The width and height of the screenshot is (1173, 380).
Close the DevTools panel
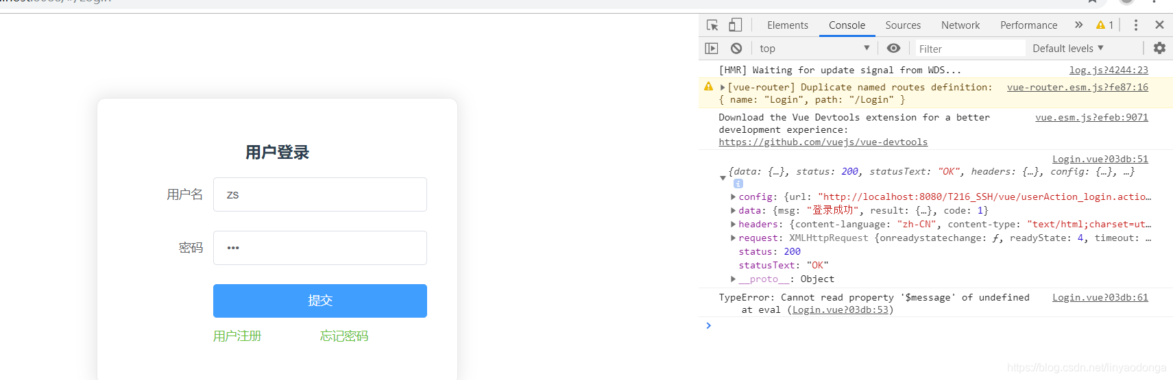(x=1159, y=25)
